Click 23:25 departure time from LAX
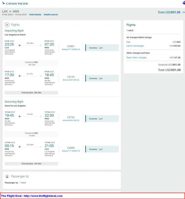The image size is (185, 199). [x=9, y=44]
